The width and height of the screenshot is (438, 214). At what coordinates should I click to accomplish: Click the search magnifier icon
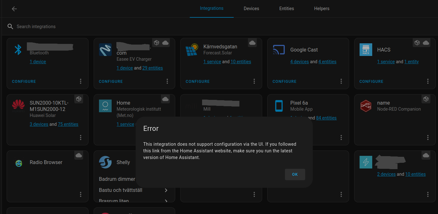(10, 27)
